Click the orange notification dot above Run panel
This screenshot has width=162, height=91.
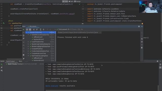142,24
